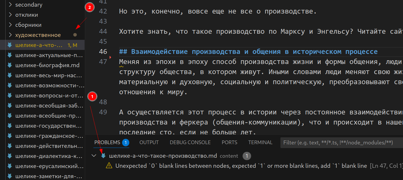Click the markdown icon beside шелике-ерусалимский file
403x180 pixels.
(10, 166)
